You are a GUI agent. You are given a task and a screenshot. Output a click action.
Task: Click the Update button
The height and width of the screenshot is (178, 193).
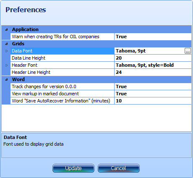coord(73,168)
